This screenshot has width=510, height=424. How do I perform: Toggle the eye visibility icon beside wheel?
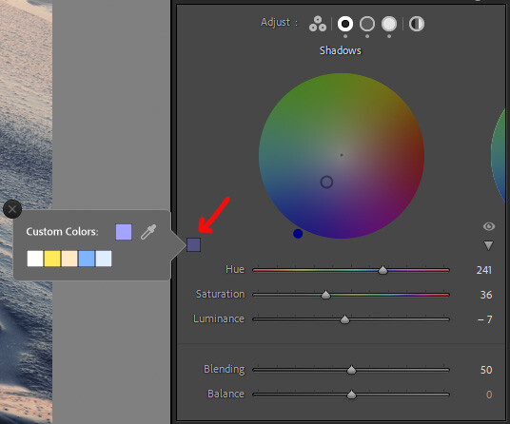pos(488,226)
